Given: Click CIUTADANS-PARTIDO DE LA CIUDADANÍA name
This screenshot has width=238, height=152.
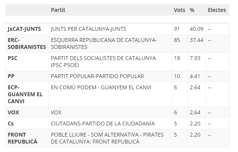Looking at the screenshot, I should pyautogui.click(x=103, y=124).
